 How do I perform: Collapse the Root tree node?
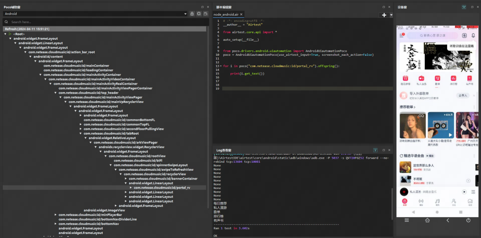(x=5, y=34)
